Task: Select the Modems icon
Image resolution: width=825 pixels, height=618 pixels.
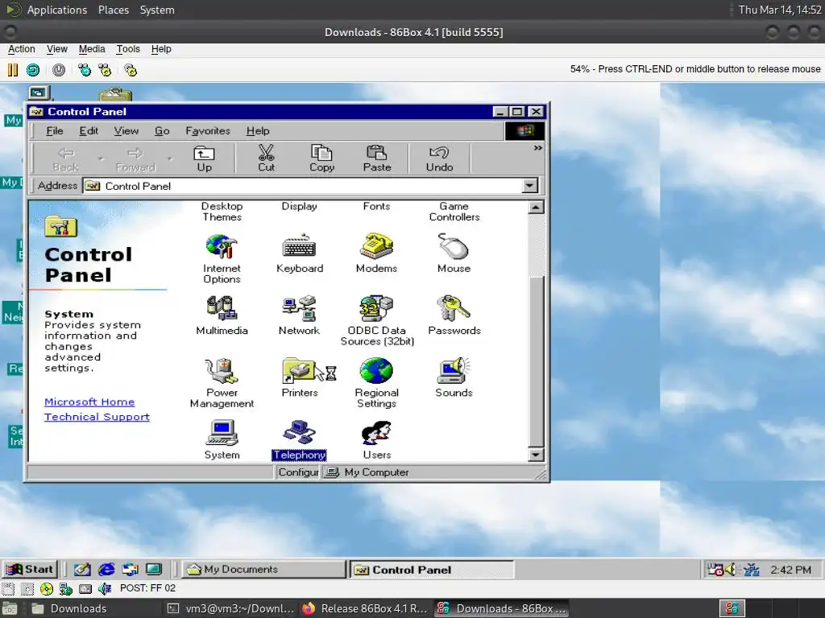Action: coord(376,253)
